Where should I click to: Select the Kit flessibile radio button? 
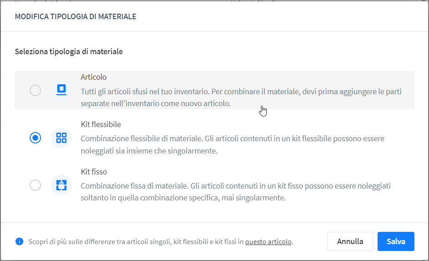coord(35,138)
